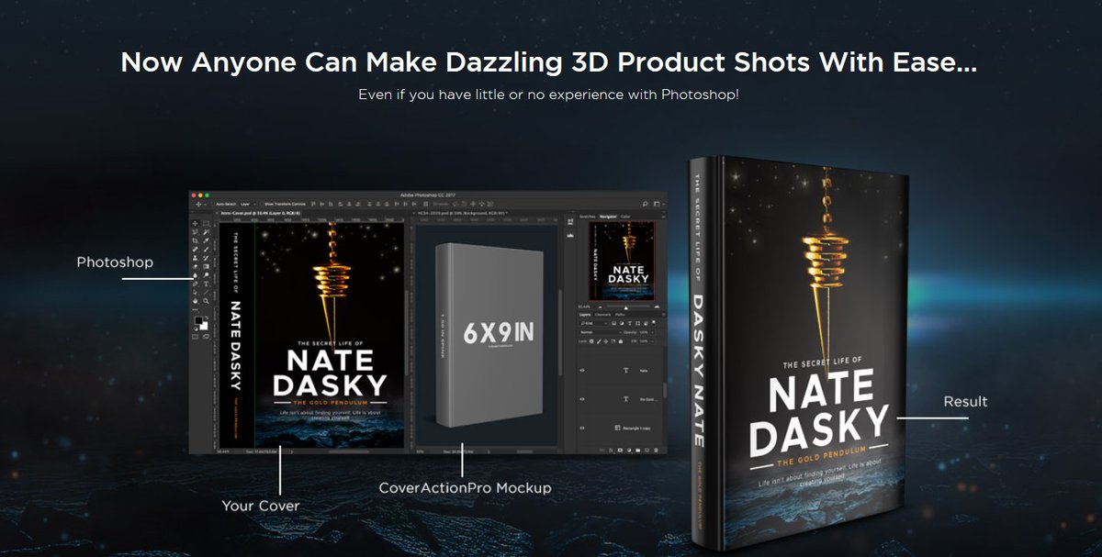Select the Eyedropper tool
The height and width of the screenshot is (557, 1102).
[x=206, y=240]
